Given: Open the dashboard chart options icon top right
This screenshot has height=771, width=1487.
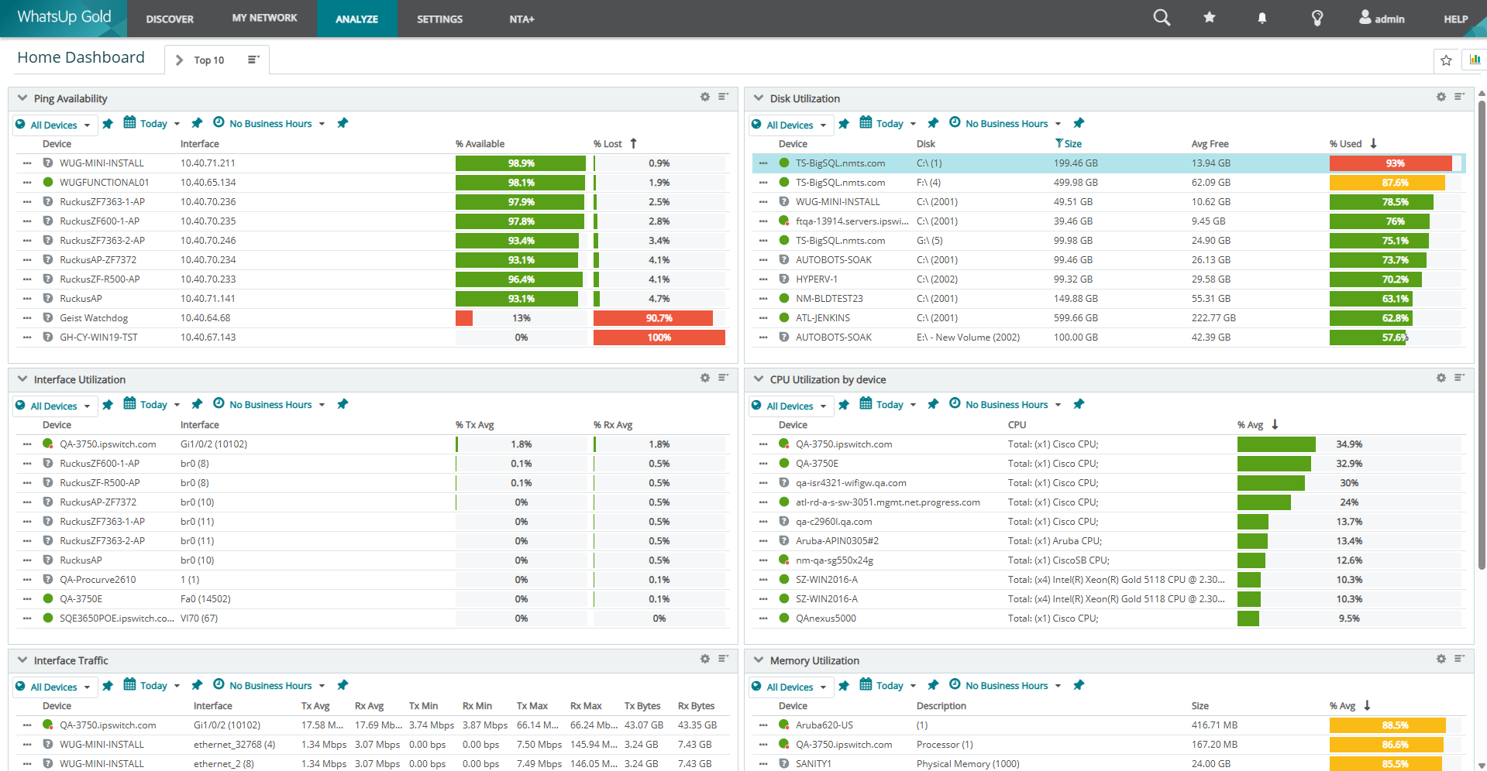Looking at the screenshot, I should [1474, 59].
